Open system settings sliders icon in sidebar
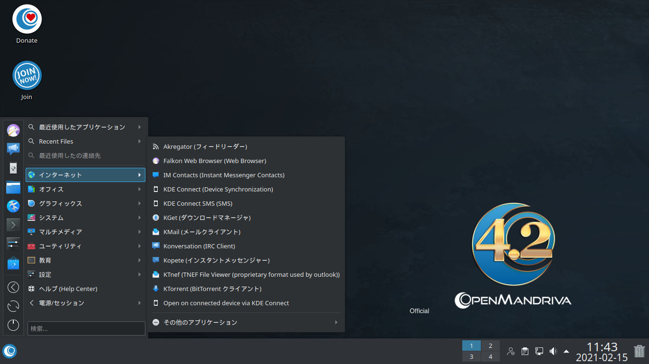Screen dimensions: 649x364 pos(13,244)
